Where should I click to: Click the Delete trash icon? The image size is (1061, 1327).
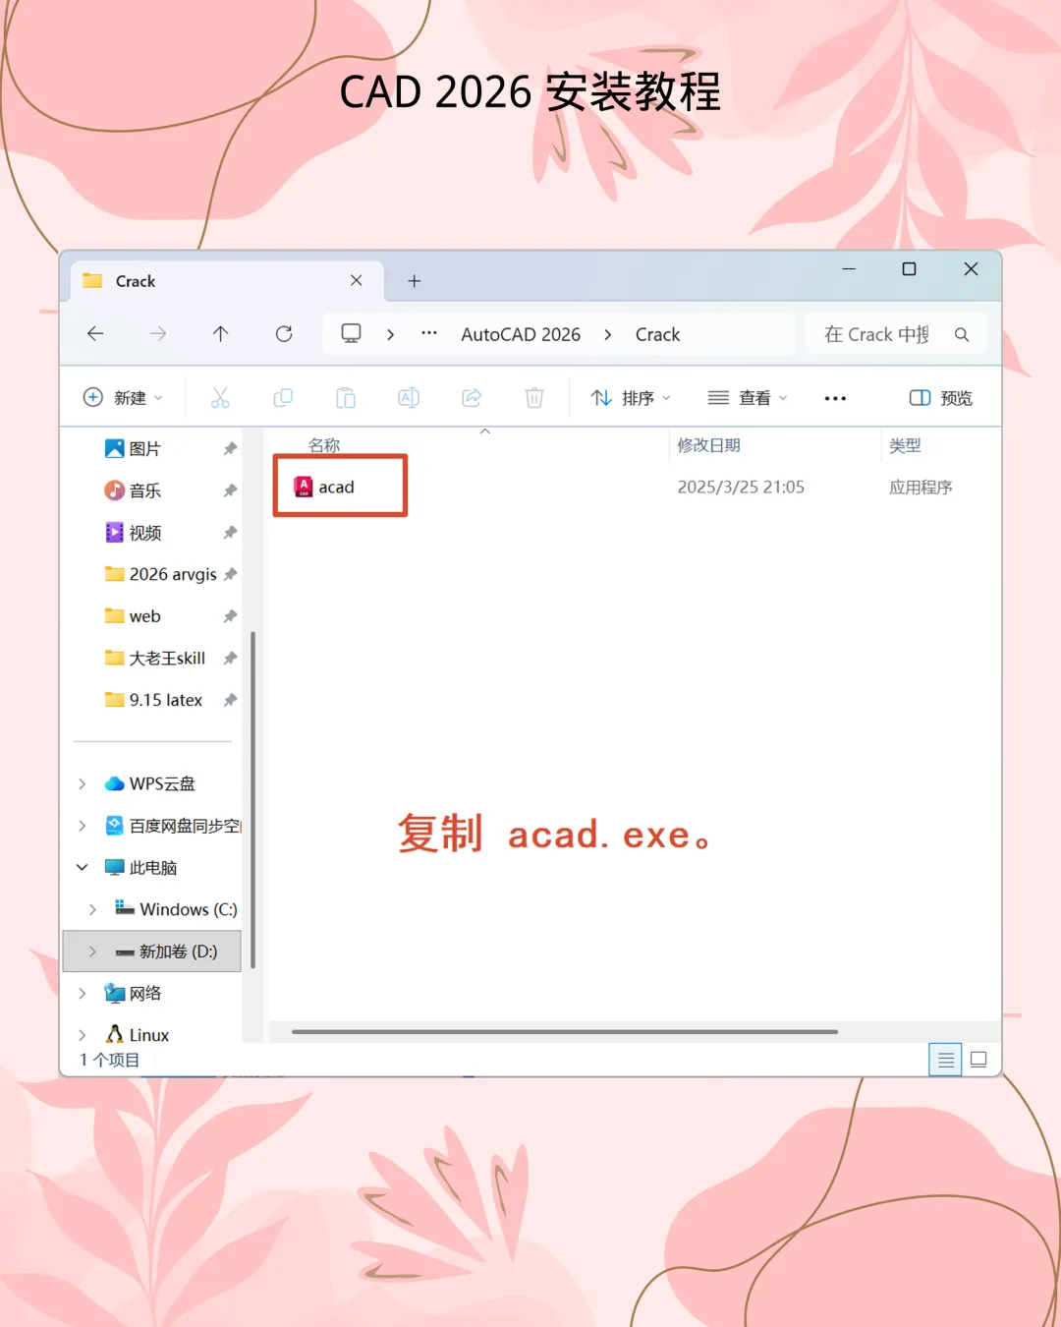[x=534, y=398]
